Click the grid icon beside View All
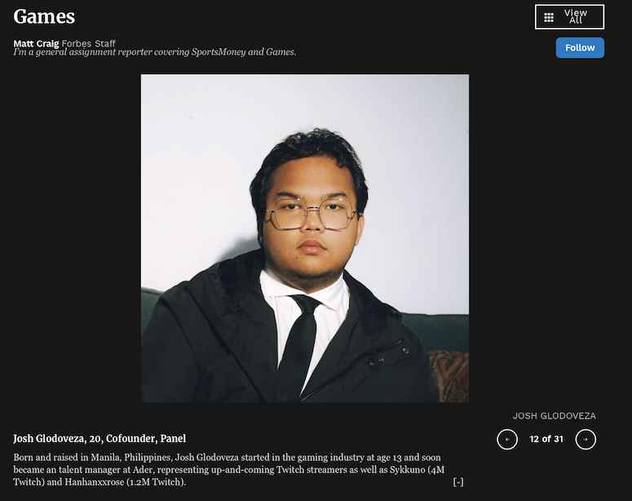Screen dimensions: 632x501 pyautogui.click(x=549, y=17)
